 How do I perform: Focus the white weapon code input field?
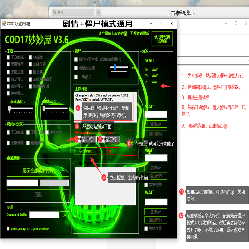click(x=22, y=183)
